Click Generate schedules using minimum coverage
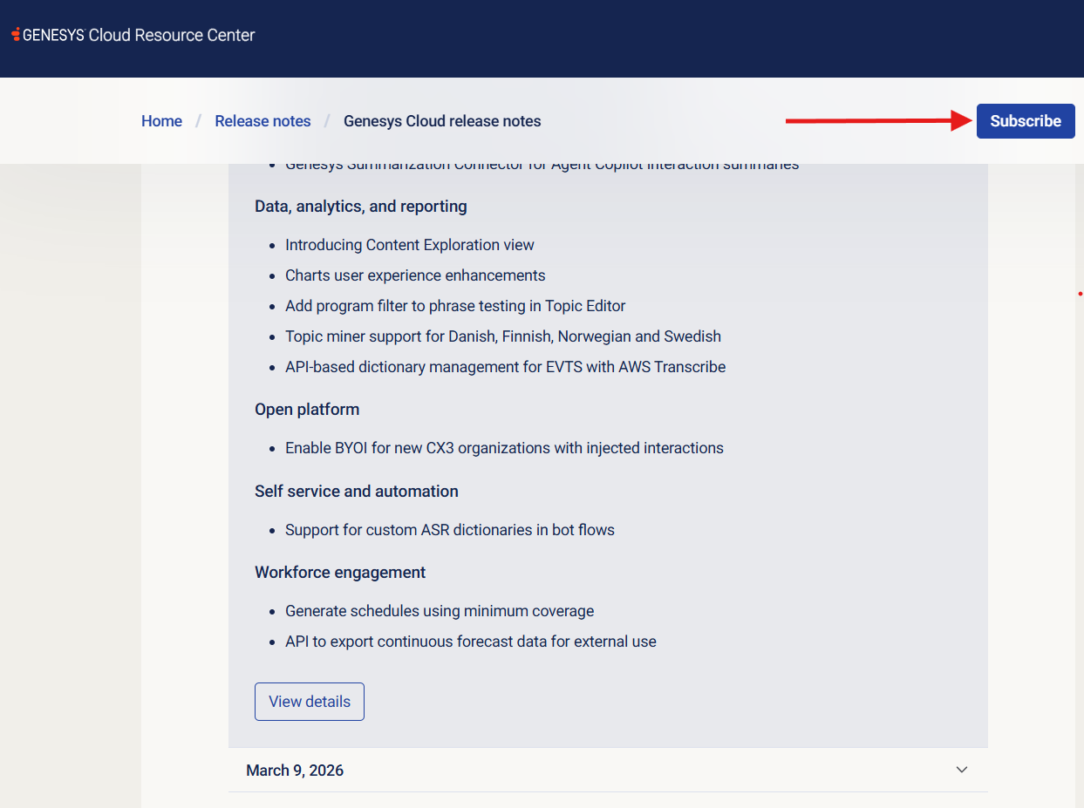 [440, 611]
